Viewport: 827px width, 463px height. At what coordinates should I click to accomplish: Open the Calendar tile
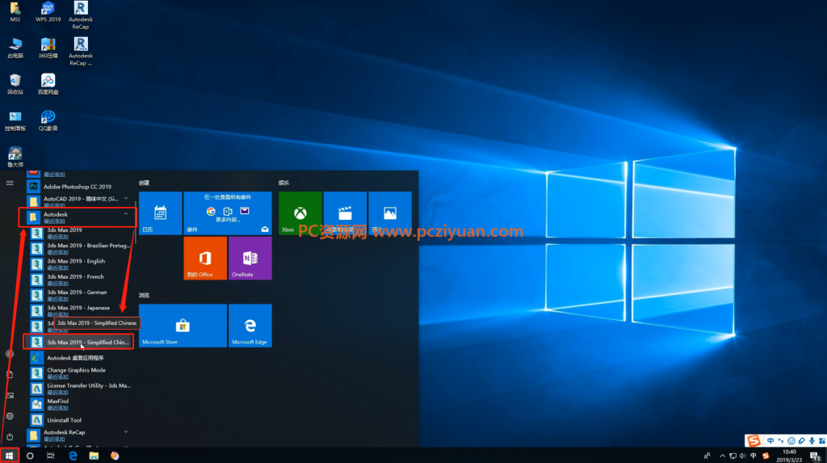point(161,213)
